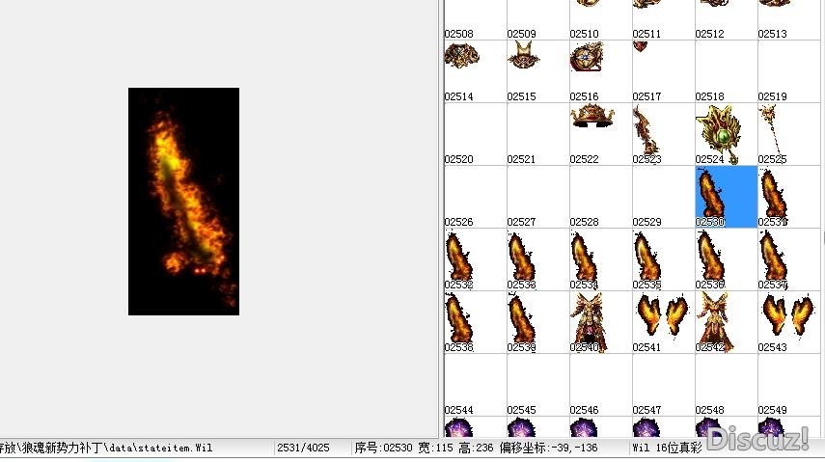Click the stateitem.Wil file path in status bar
Image resolution: width=825 pixels, height=462 pixels.
pos(106,448)
